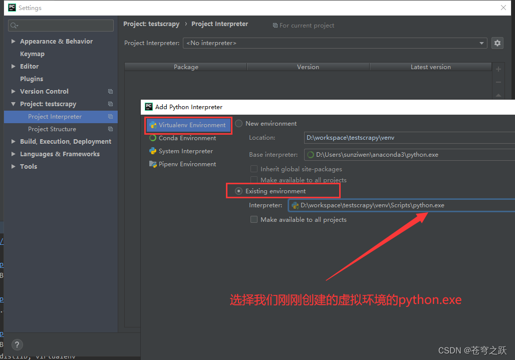
Task: Choose System Interpreter type
Action: click(x=185, y=151)
